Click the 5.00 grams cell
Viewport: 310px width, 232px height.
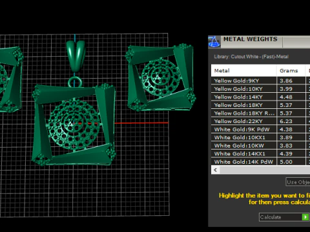(291, 162)
